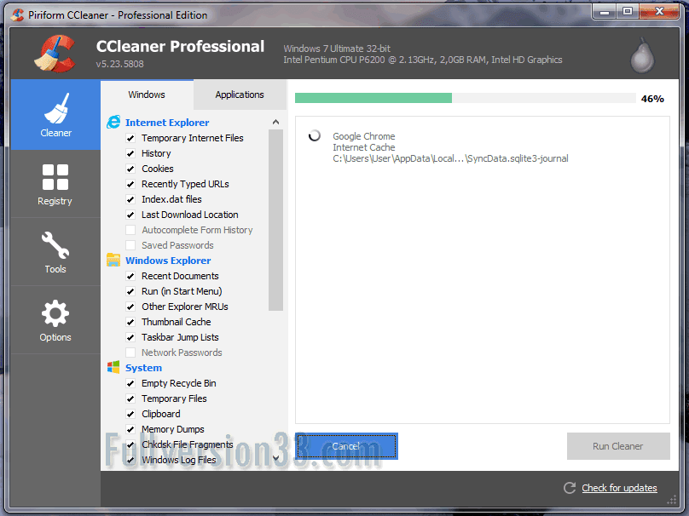Click the SyncData.sqlite3-journal path text

click(x=450, y=158)
